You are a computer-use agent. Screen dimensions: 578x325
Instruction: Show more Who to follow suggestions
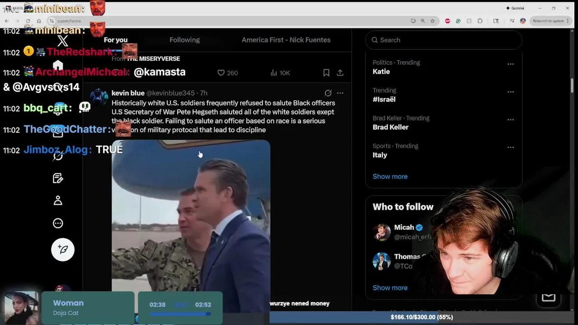point(390,288)
